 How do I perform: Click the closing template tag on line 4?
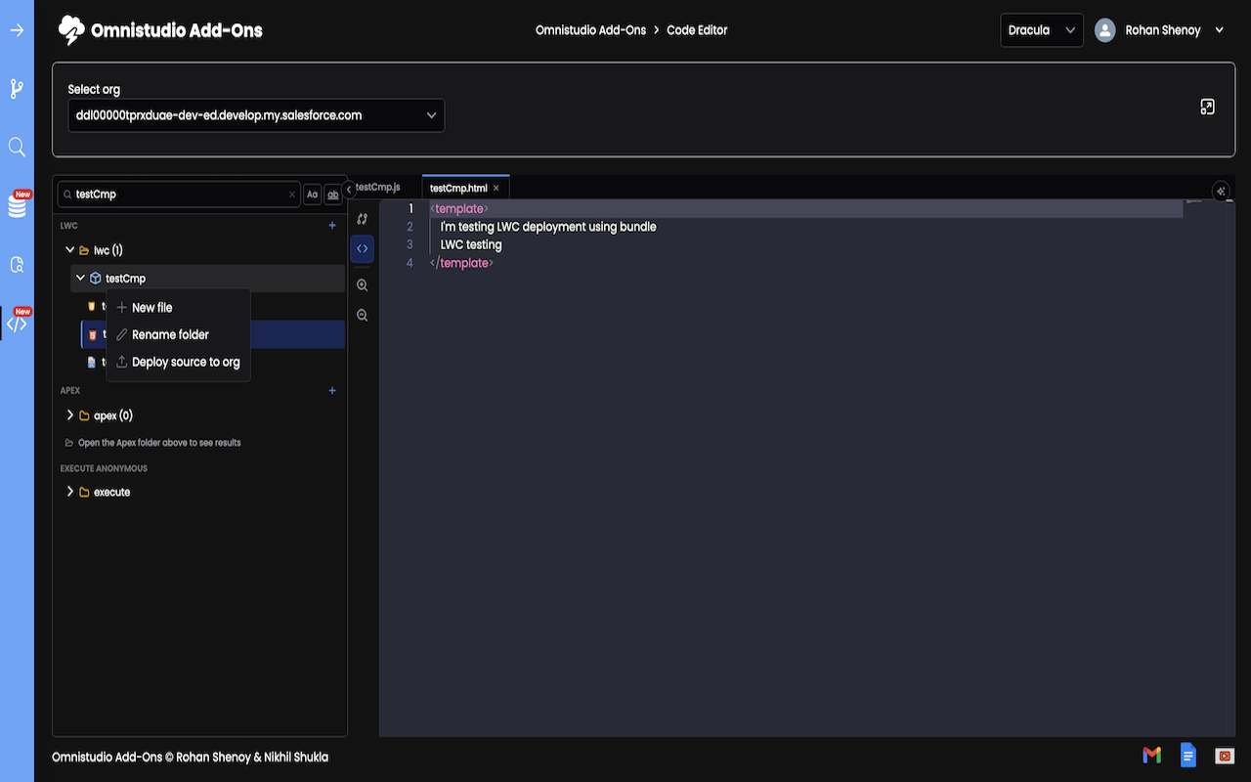point(462,263)
